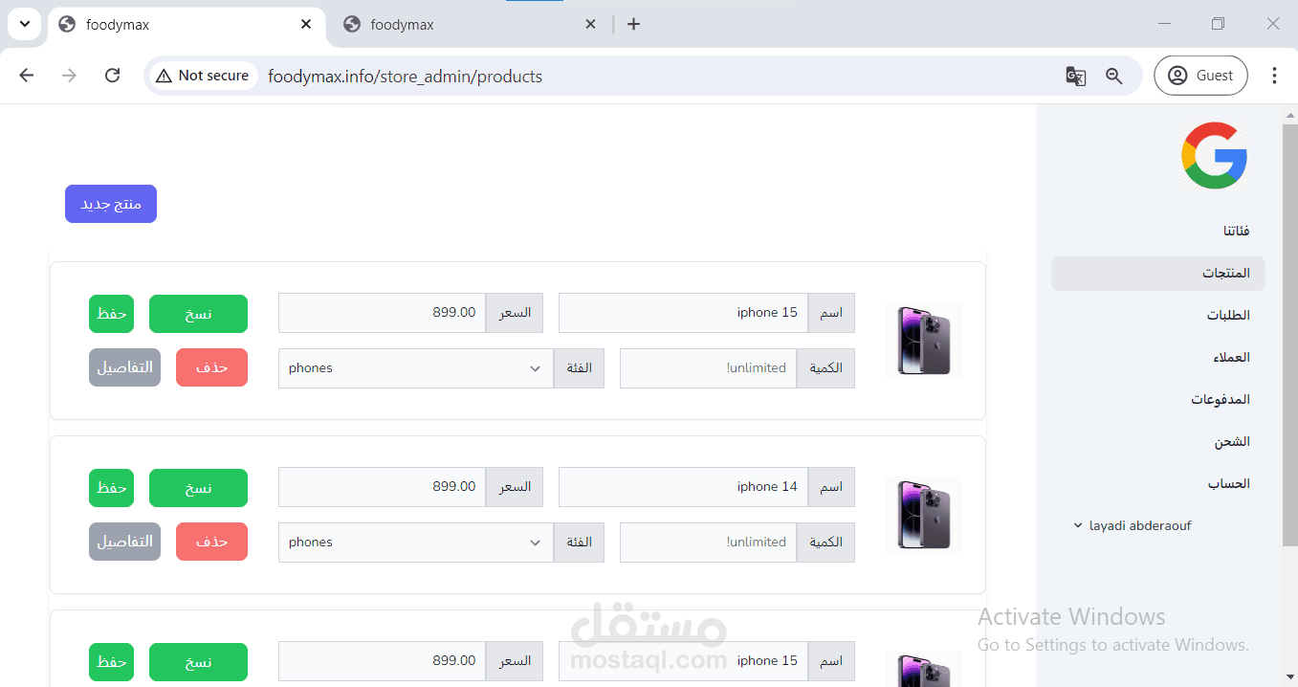Click حفظ save for iphone 14 card
Screen dimensions: 1298x687
[111, 488]
